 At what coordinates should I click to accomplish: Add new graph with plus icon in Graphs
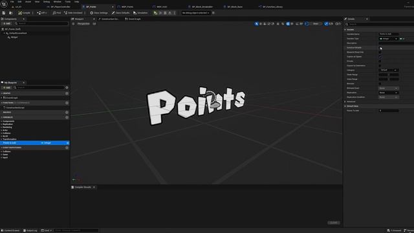click(x=67, y=93)
